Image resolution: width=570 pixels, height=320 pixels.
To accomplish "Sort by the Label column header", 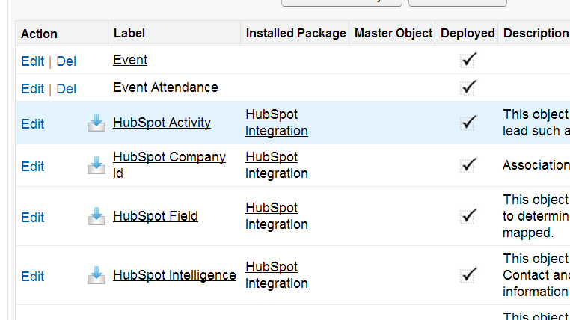I will 129,34.
